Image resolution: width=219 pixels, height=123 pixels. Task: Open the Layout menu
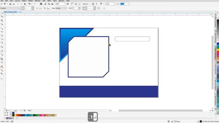click(x=17, y=1)
